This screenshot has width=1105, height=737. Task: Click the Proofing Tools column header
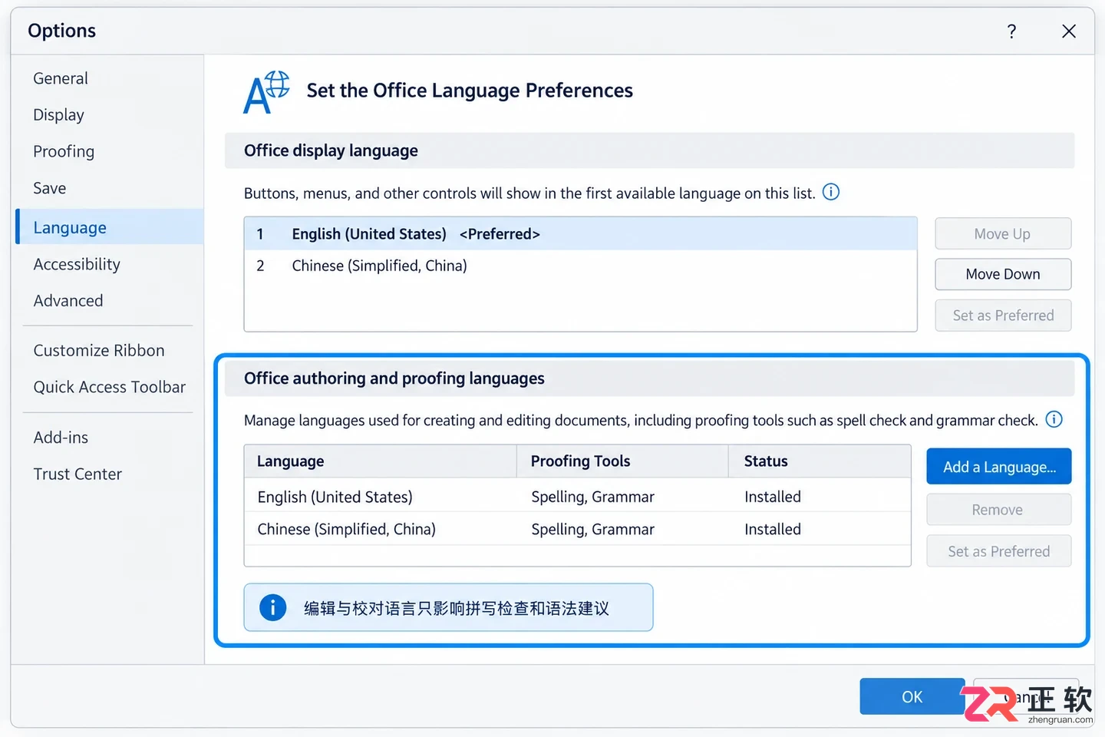click(x=622, y=461)
